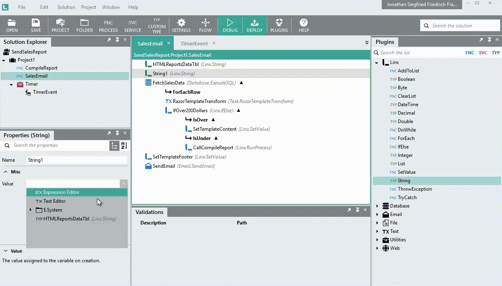This screenshot has height=286, width=502.
Task: Start DEBUG from the toolbar
Action: [x=230, y=25]
